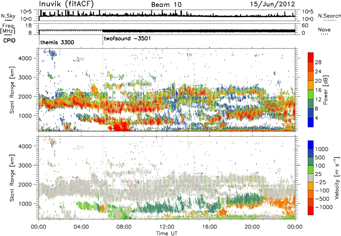Click the "60" tick on the Nave axis
The image size is (341, 236).
305,26
